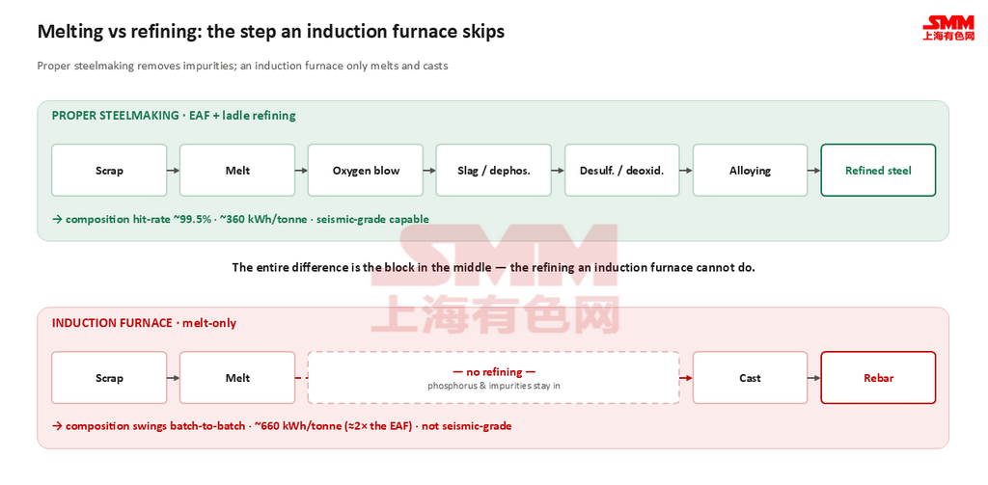Viewport: 988px width, 485px height.
Task: Click the arrow between Oxygen blow and Slag / dephos.
Action: tap(429, 170)
